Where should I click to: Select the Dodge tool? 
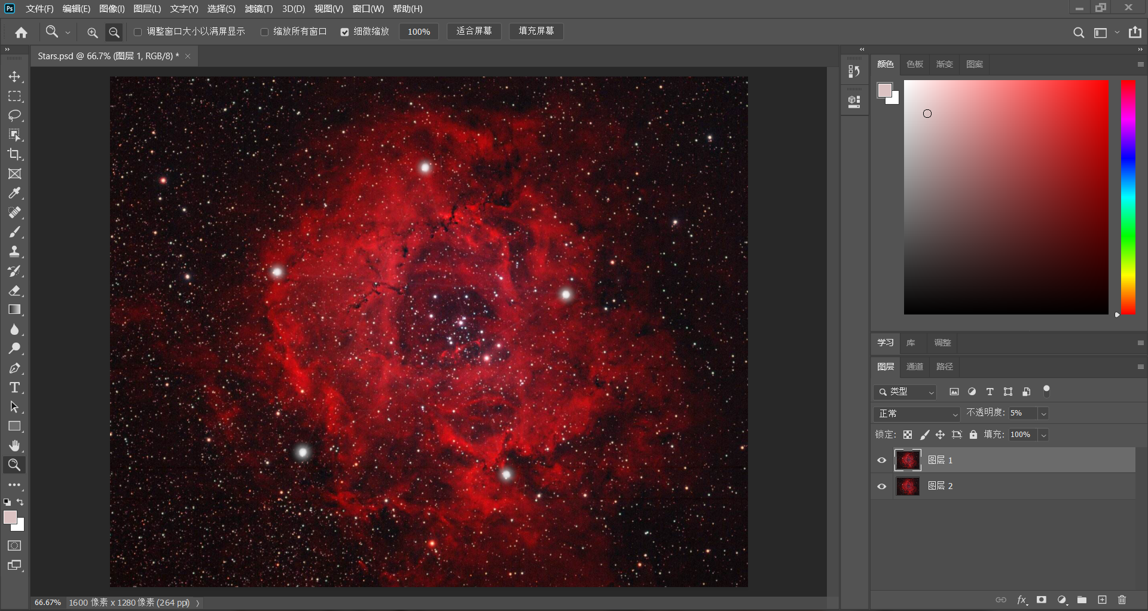click(14, 349)
